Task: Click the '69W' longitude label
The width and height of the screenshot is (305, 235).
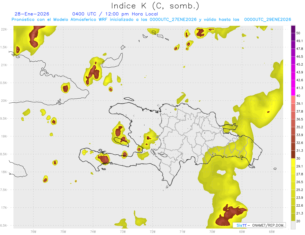Action: coord(242,232)
